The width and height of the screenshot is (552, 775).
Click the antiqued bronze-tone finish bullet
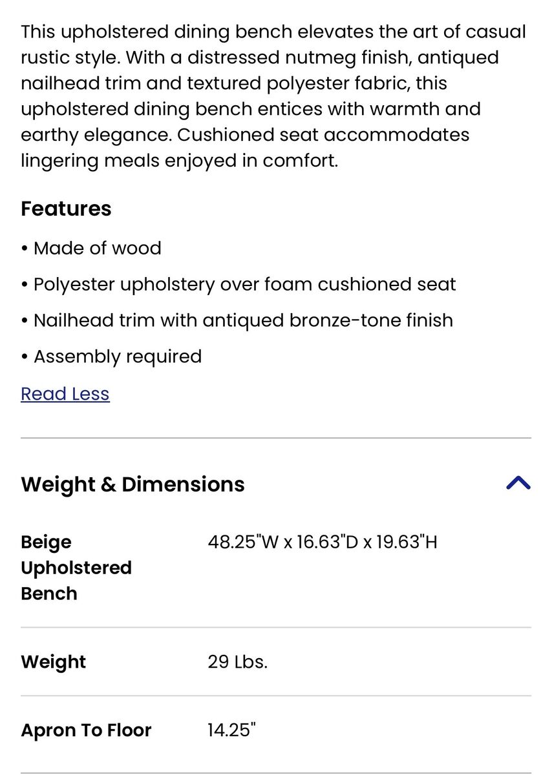(243, 320)
